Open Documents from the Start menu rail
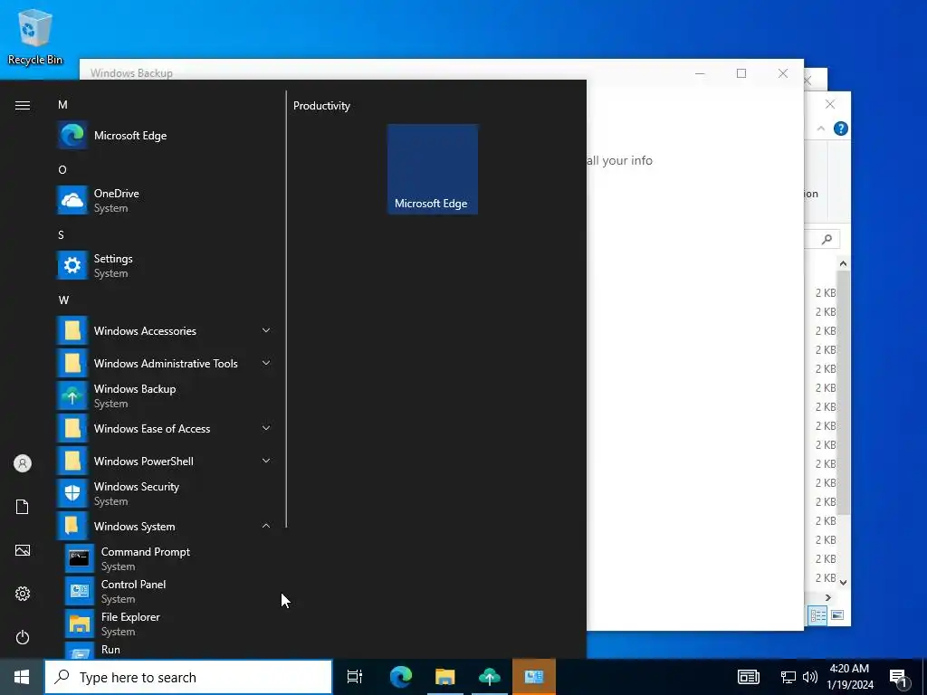 point(23,507)
